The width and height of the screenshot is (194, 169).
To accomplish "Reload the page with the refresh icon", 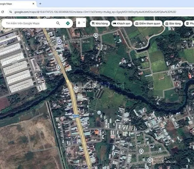I will [x=2, y=12].
